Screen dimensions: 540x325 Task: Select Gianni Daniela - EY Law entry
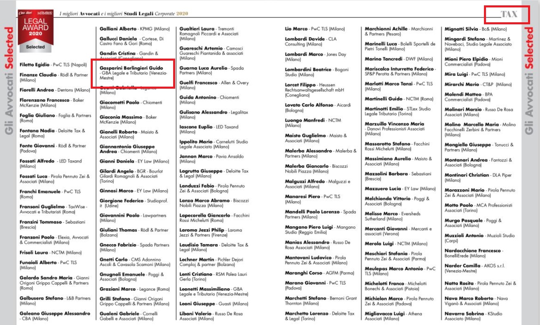[134, 161]
